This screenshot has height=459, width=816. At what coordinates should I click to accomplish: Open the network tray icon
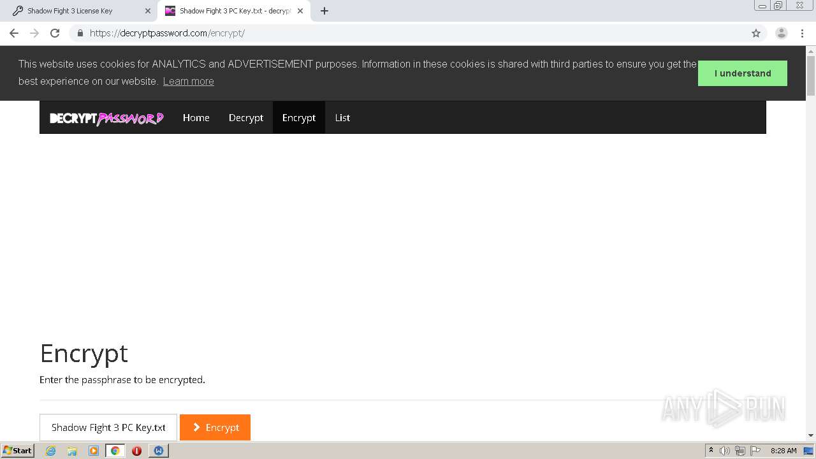click(x=740, y=451)
